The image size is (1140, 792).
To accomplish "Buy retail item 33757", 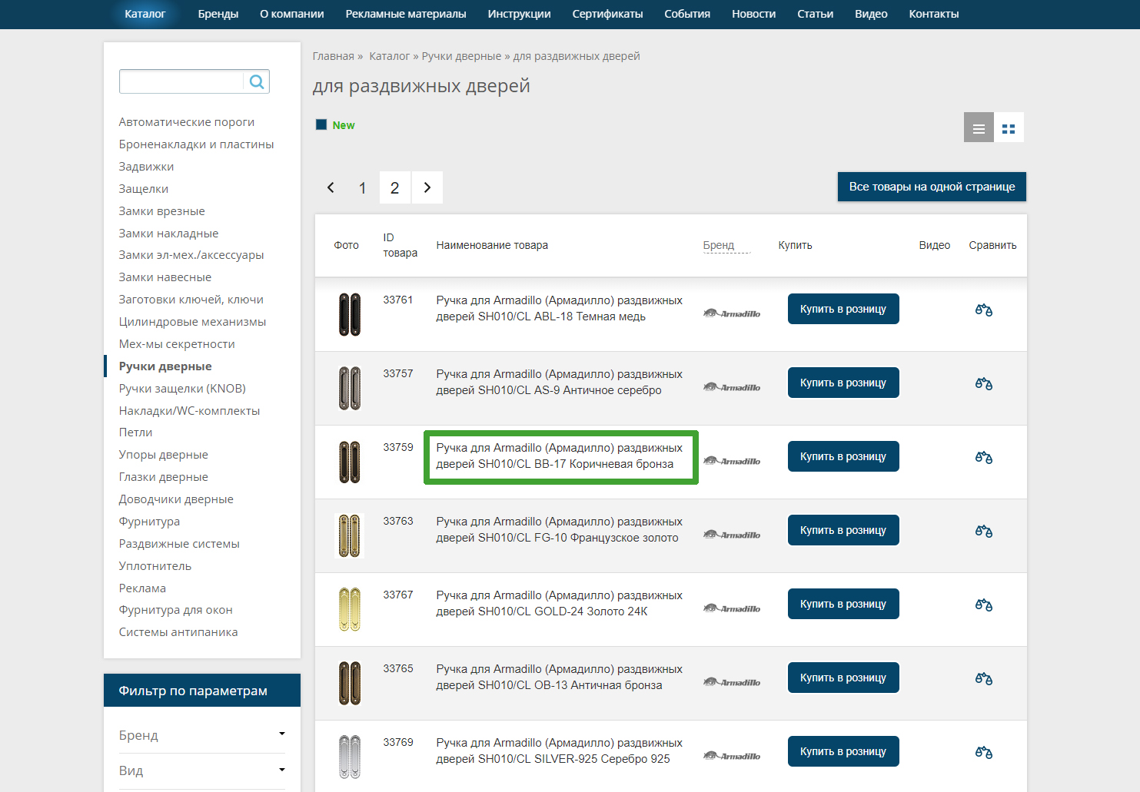I will pyautogui.click(x=843, y=383).
